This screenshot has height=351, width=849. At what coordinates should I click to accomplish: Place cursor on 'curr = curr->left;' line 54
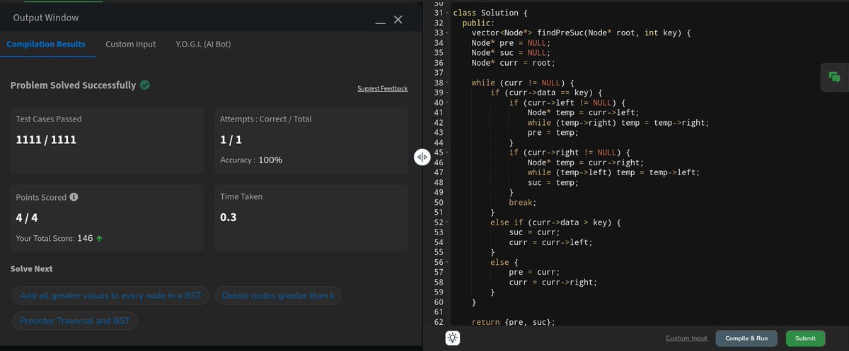(x=550, y=242)
